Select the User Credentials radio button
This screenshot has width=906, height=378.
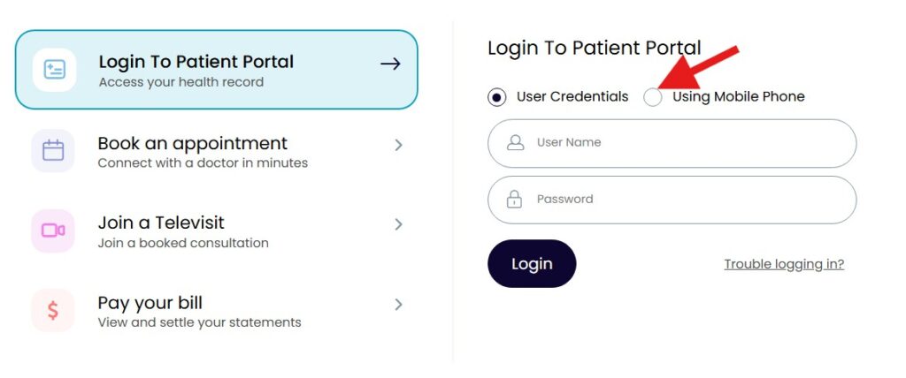(497, 97)
